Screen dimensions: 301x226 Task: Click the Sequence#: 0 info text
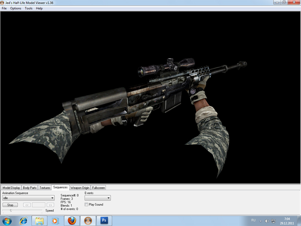pyautogui.click(x=70, y=195)
